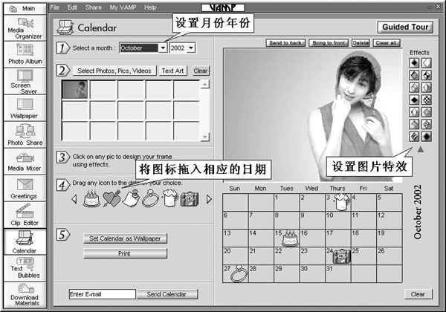Screen dimensions: 446x312
Task: Open the Share menu
Action: [94, 7]
